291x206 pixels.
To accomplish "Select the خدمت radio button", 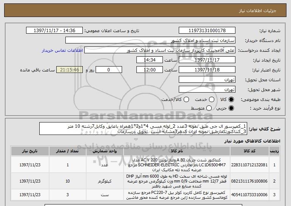I will [x=212, y=99].
